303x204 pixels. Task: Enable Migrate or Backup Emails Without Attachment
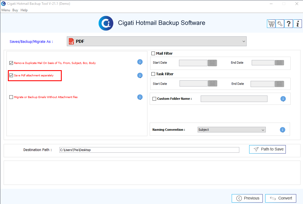[x=11, y=97]
